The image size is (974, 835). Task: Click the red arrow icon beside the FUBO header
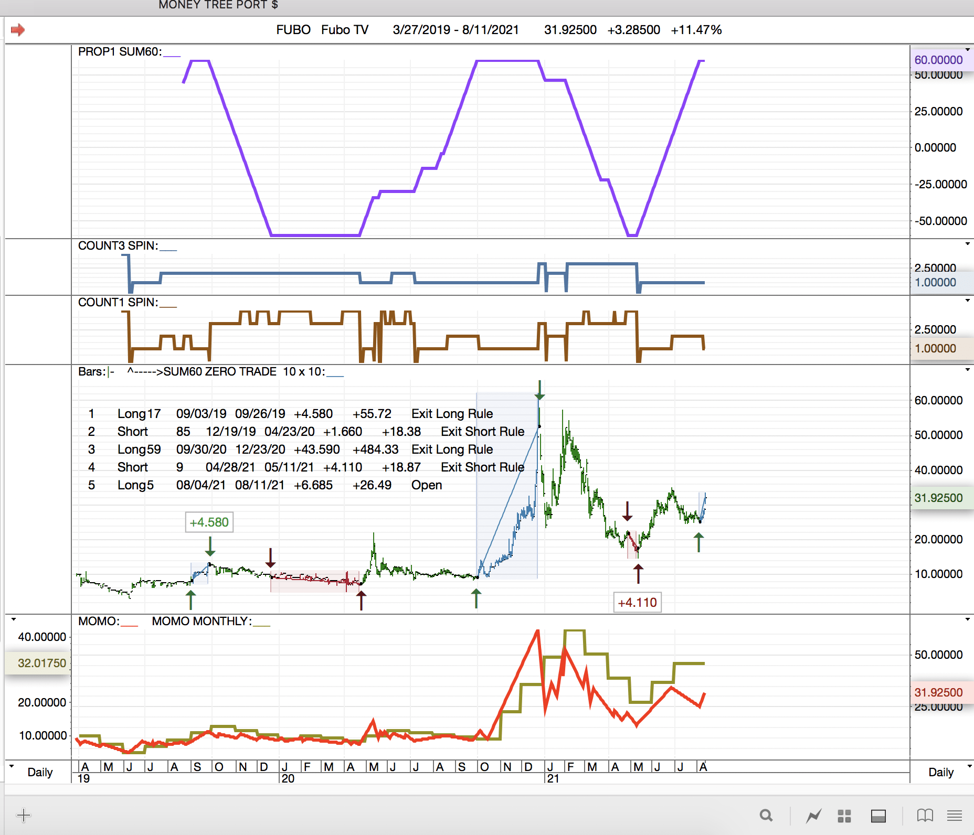pos(18,30)
